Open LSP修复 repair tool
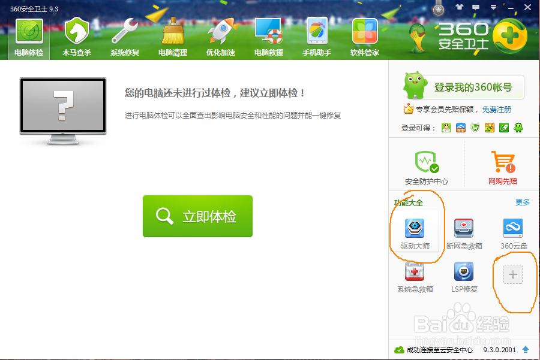The image size is (540, 360). [x=464, y=277]
